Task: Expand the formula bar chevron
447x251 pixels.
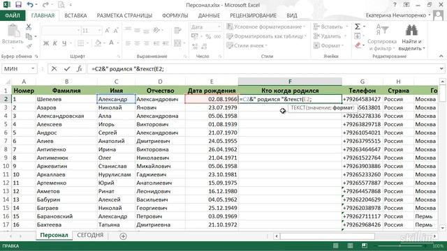Action: [x=441, y=68]
